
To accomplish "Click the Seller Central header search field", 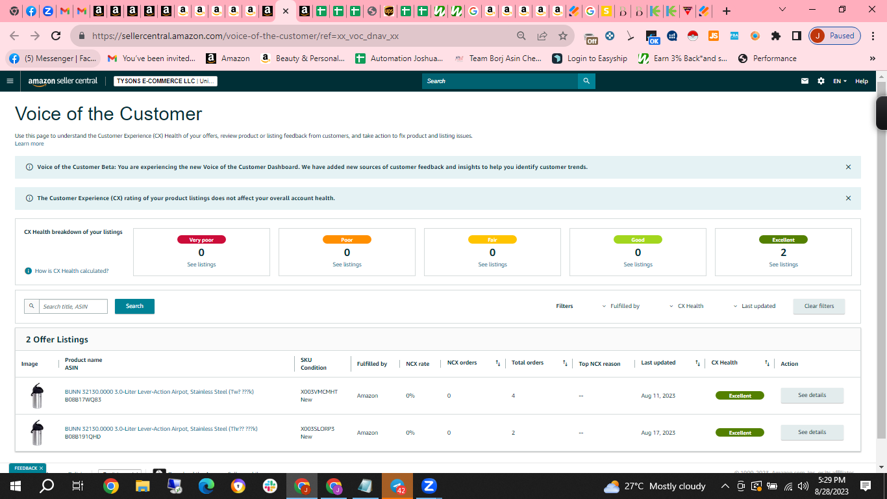I will [500, 81].
